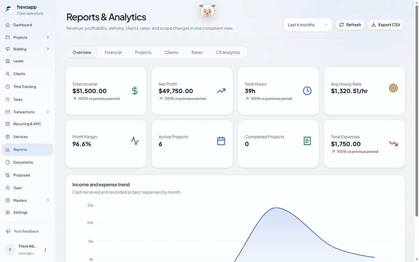Click the Documents file icon
The height and width of the screenshot is (262, 419).
click(x=8, y=162)
